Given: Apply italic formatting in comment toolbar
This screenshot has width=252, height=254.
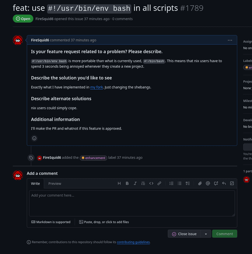Looking at the screenshot, I should point(135,183).
